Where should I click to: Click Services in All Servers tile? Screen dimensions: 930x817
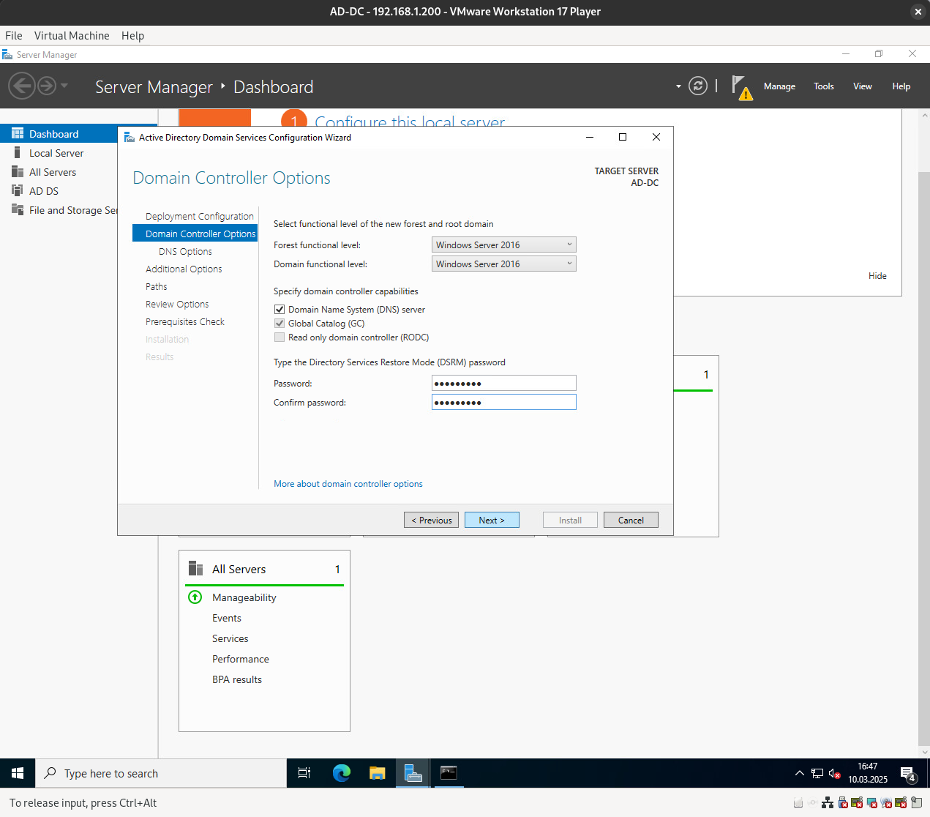pyautogui.click(x=230, y=638)
